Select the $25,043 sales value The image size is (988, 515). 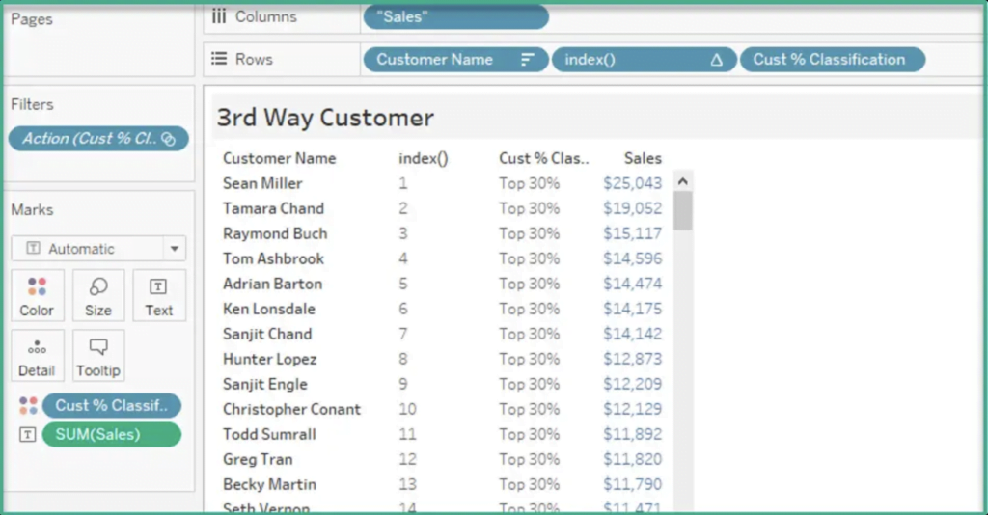coord(632,183)
